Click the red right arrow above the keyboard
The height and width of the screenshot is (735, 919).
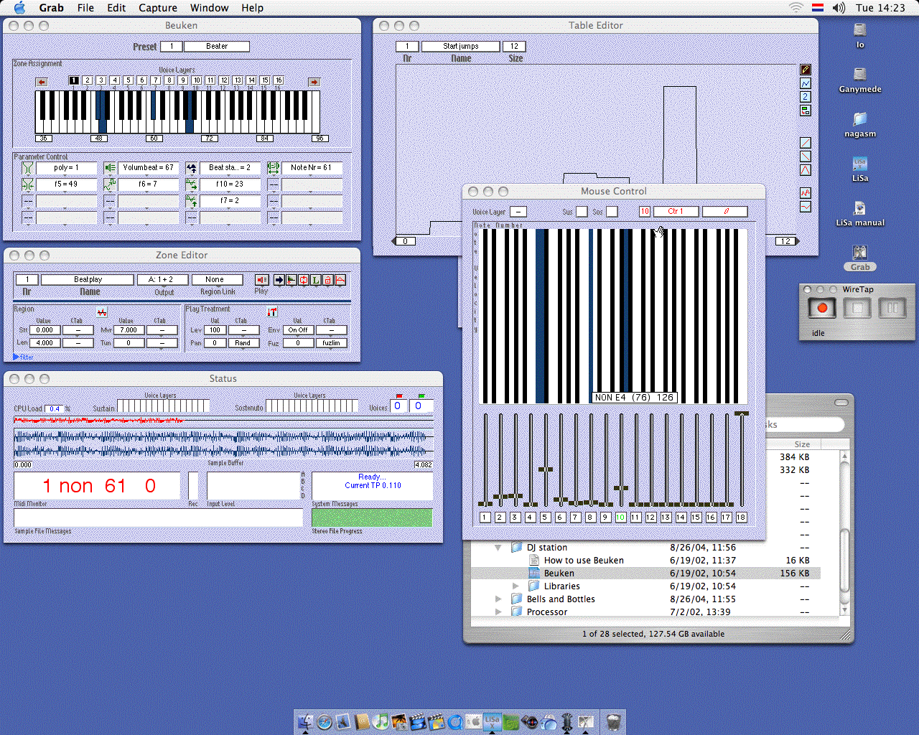click(314, 82)
